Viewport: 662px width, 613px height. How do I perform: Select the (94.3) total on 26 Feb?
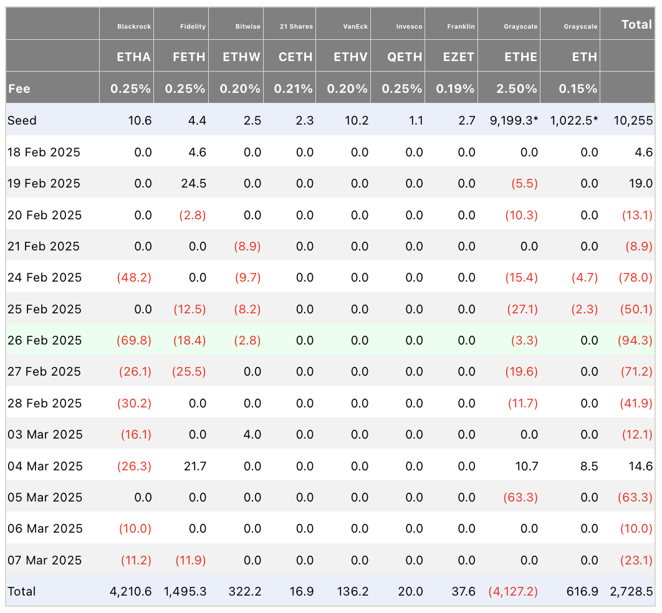[635, 341]
